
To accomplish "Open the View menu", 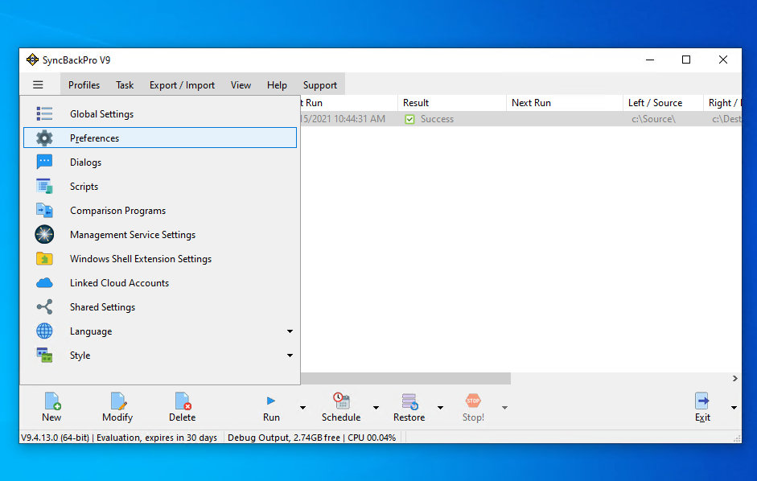I will (241, 85).
